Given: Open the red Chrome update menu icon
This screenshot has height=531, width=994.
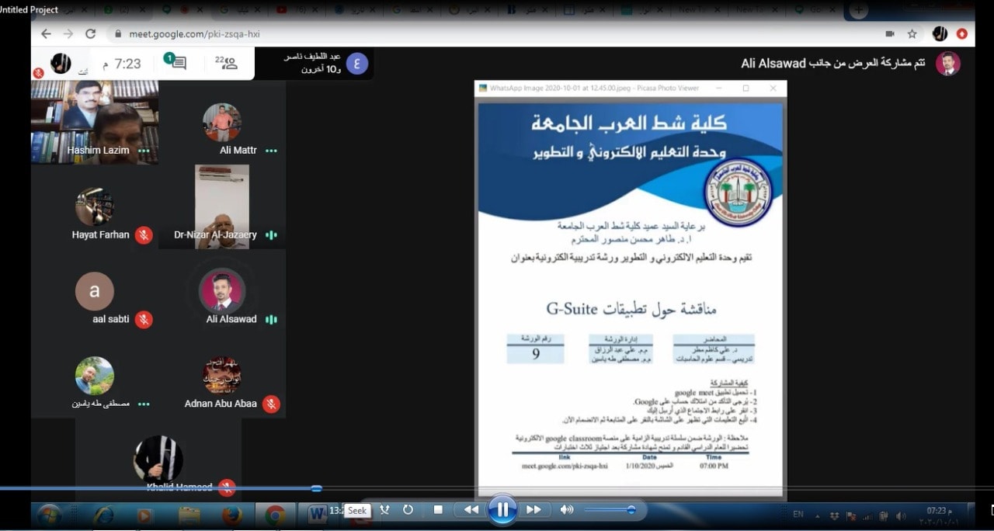Looking at the screenshot, I should [962, 34].
